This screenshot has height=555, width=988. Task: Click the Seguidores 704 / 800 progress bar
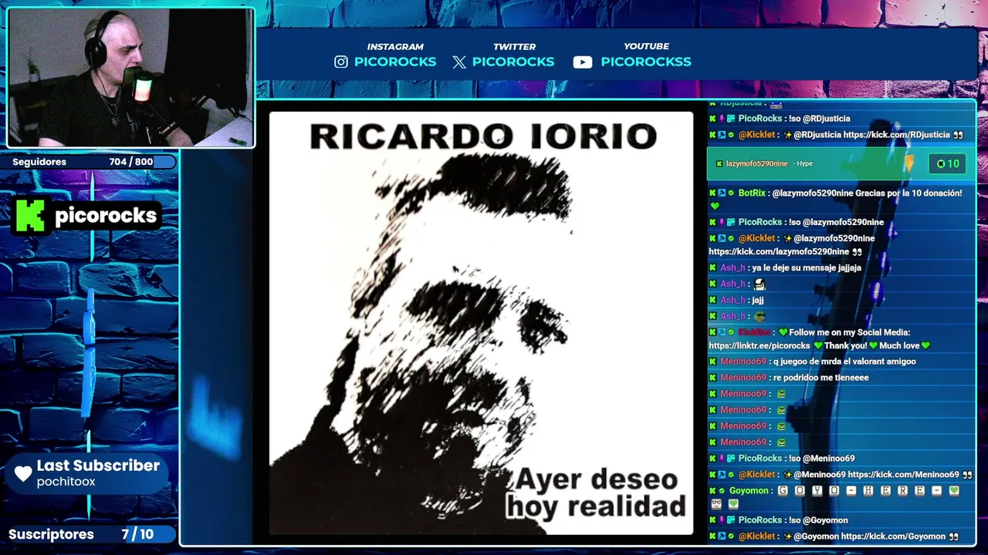(x=89, y=162)
